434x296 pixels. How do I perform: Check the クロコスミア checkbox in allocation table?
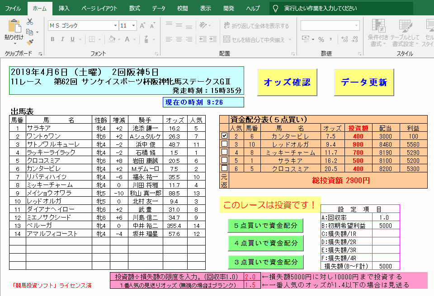click(x=225, y=168)
